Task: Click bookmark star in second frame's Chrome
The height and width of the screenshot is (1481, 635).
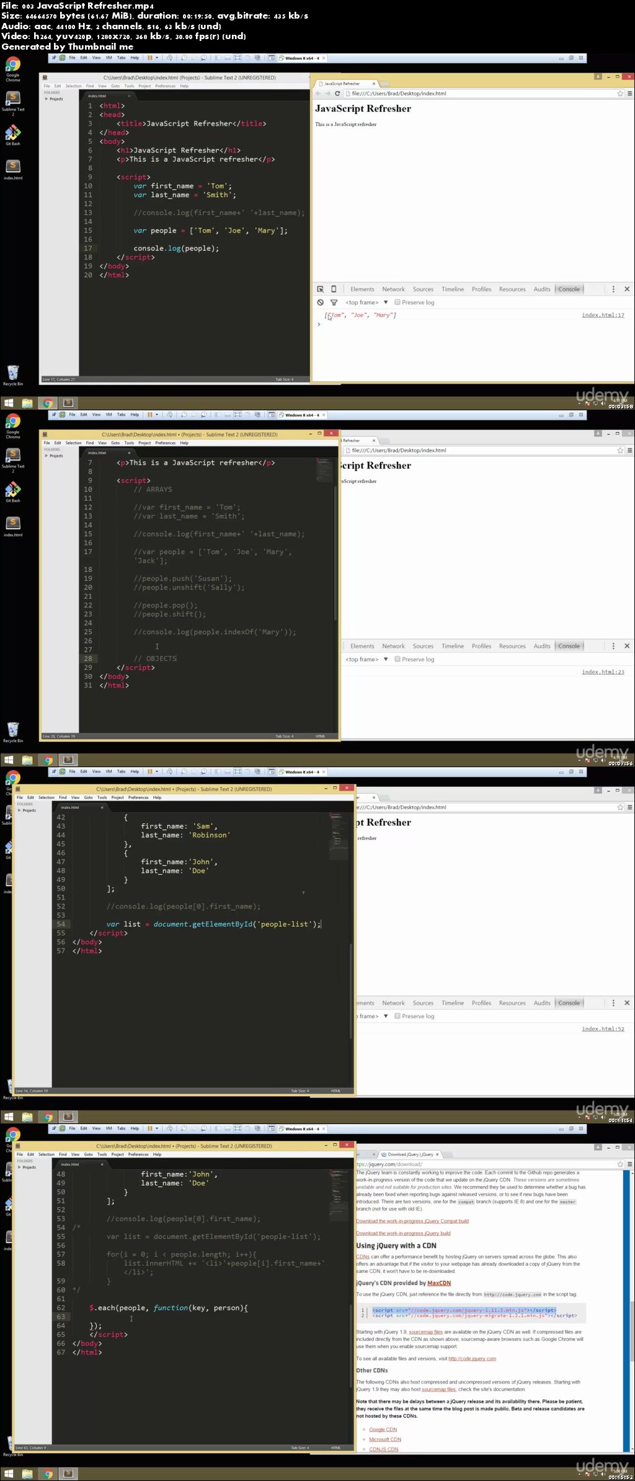Action: point(620,451)
